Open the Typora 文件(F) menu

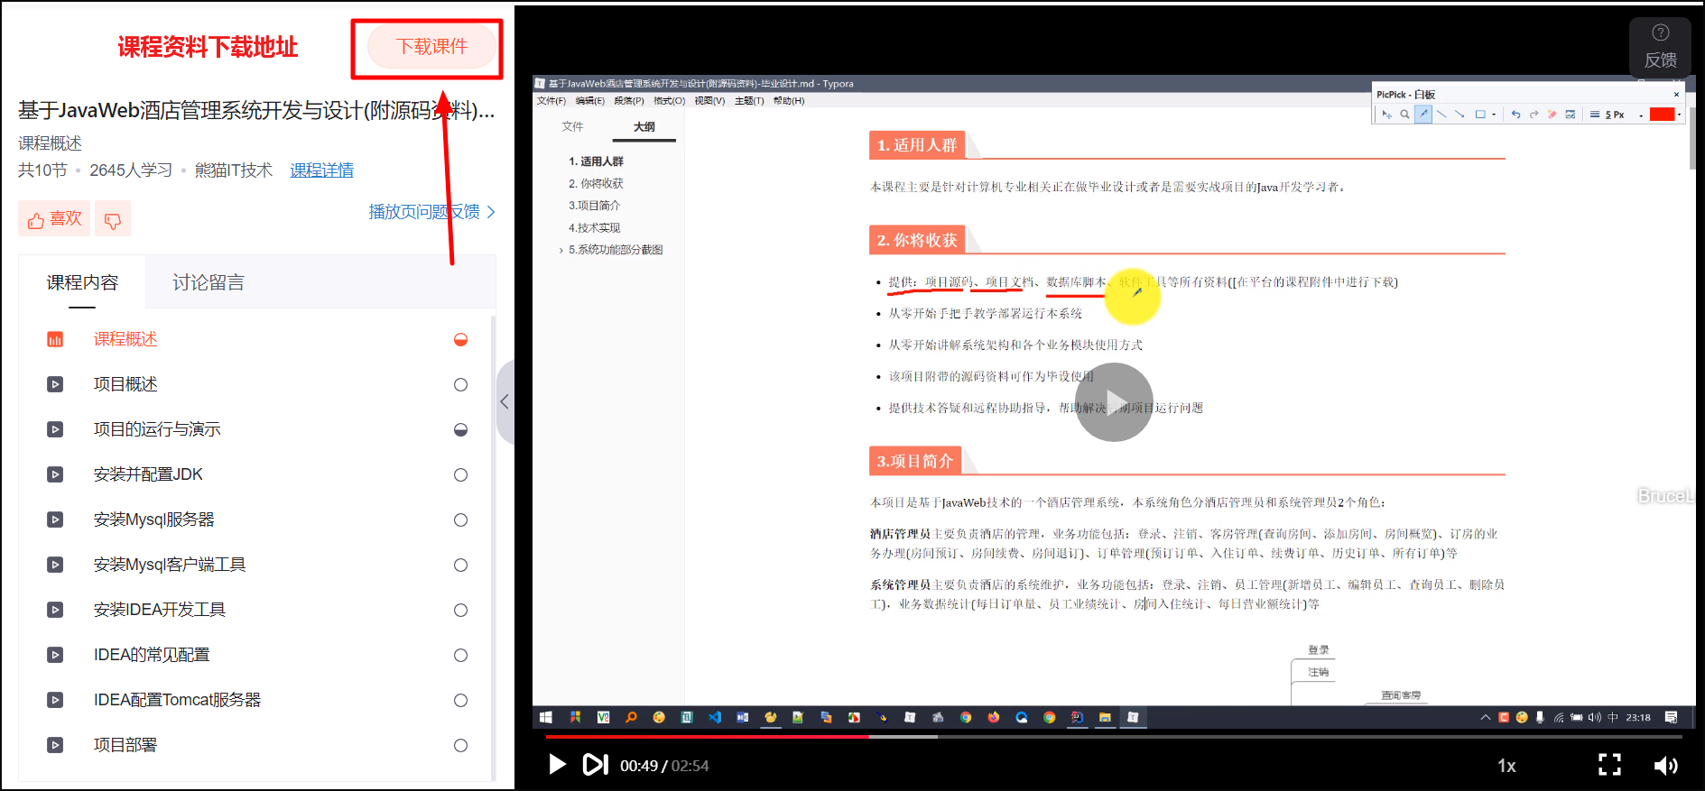coord(551,101)
